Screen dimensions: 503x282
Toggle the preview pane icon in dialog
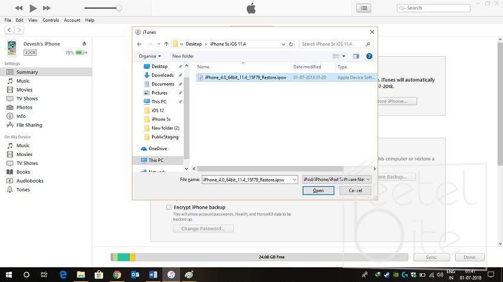pyautogui.click(x=356, y=56)
